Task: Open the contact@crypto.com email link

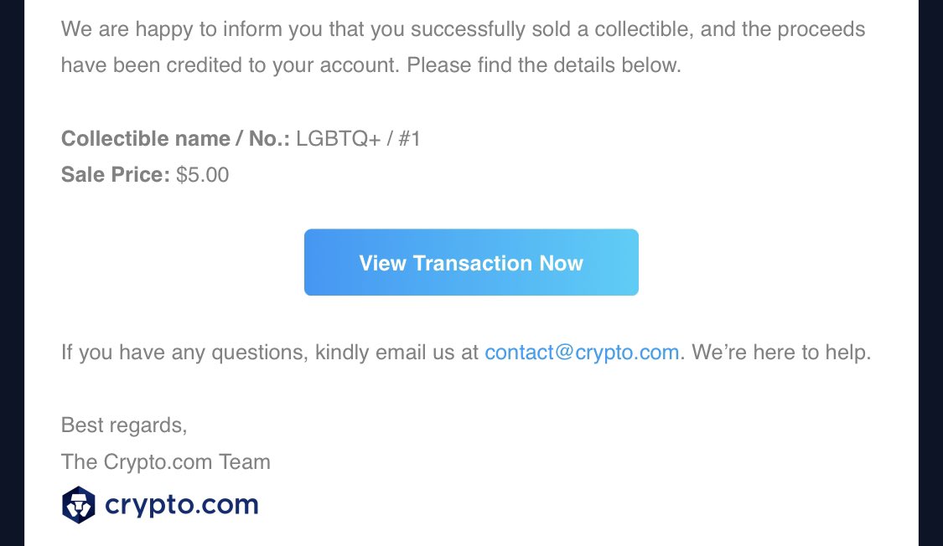Action: (x=582, y=352)
